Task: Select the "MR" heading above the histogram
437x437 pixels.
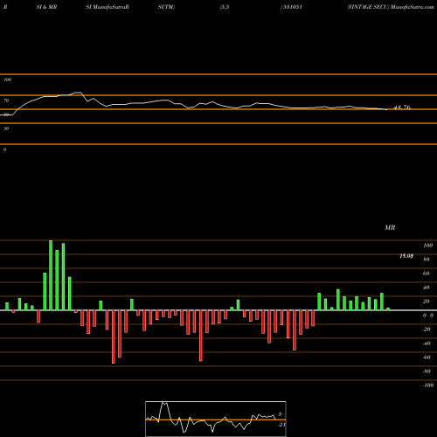Action: point(390,227)
